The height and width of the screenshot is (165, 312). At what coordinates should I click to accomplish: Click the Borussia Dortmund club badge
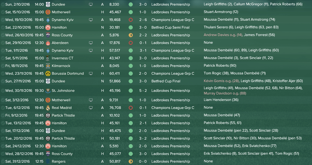pyautogui.click(x=48, y=73)
